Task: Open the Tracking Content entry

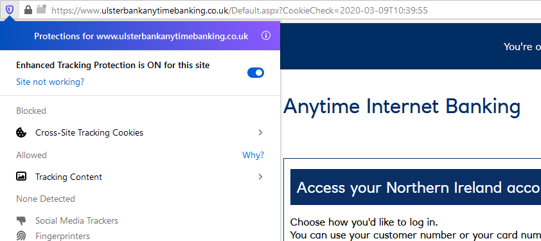Action: [x=140, y=177]
